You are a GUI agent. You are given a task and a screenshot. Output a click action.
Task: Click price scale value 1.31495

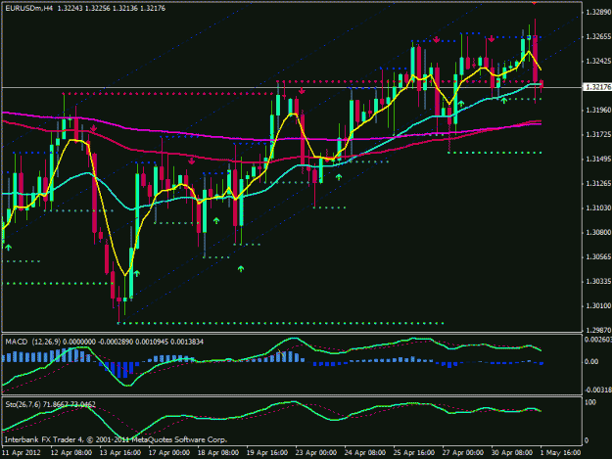point(598,160)
